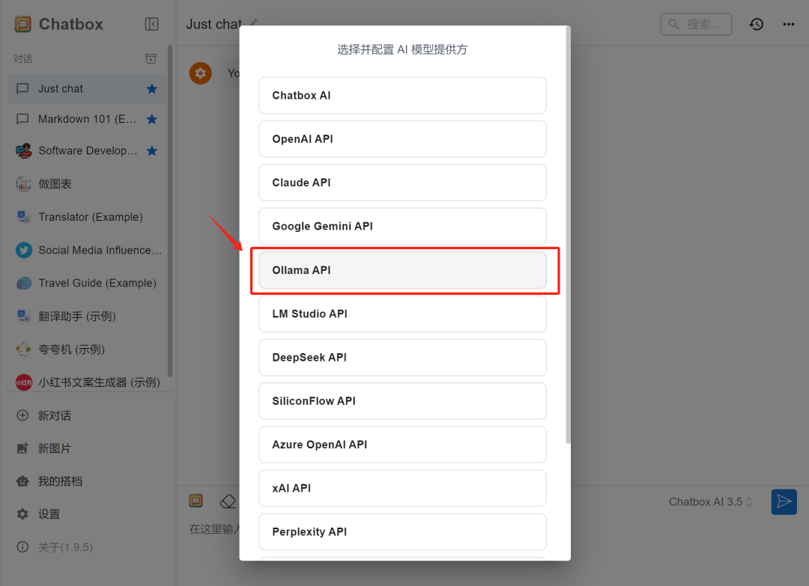This screenshot has height=586, width=809.
Task: Unstar the Software Develop conversation
Action: [x=151, y=150]
